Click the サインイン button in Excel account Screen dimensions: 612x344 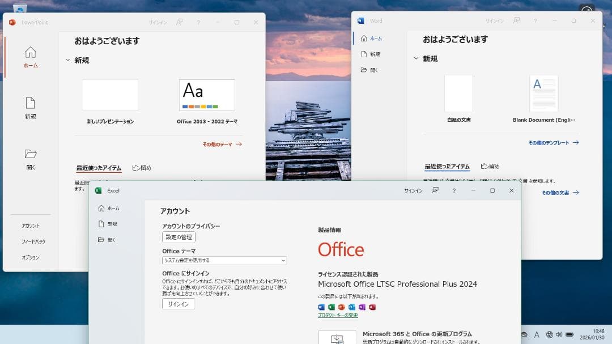[x=180, y=304]
